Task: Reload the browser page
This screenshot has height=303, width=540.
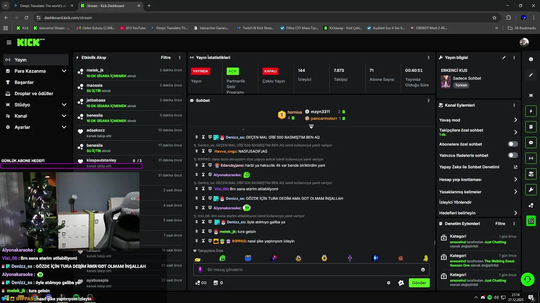Action: (27, 18)
